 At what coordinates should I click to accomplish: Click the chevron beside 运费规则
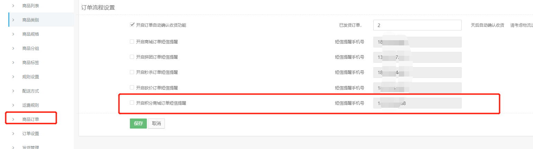click(x=13, y=105)
